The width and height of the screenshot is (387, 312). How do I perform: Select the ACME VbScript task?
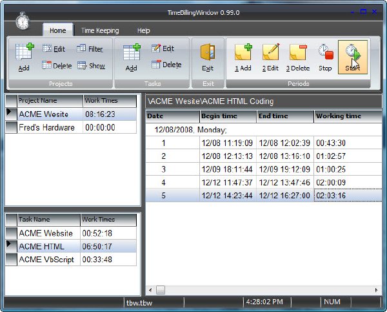(71, 259)
